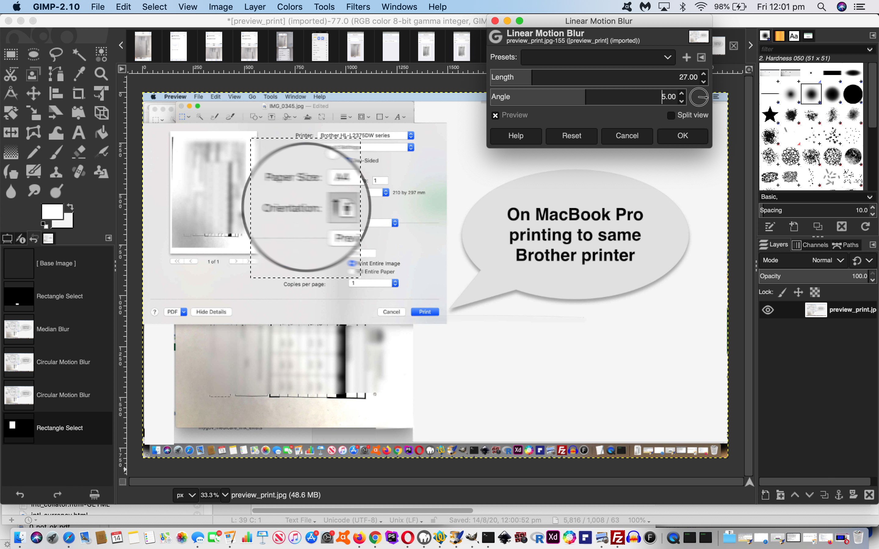This screenshot has height=549, width=879.
Task: Select the Cage Transform tool
Action: point(33,133)
